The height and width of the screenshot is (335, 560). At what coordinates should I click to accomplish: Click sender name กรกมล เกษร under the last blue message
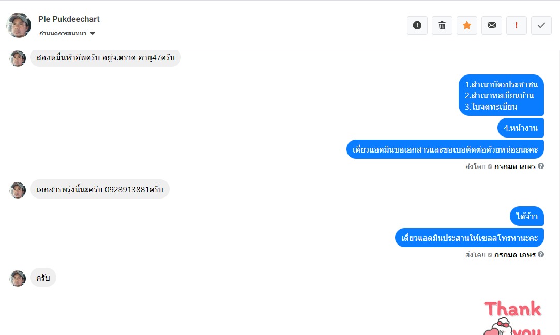click(514, 255)
